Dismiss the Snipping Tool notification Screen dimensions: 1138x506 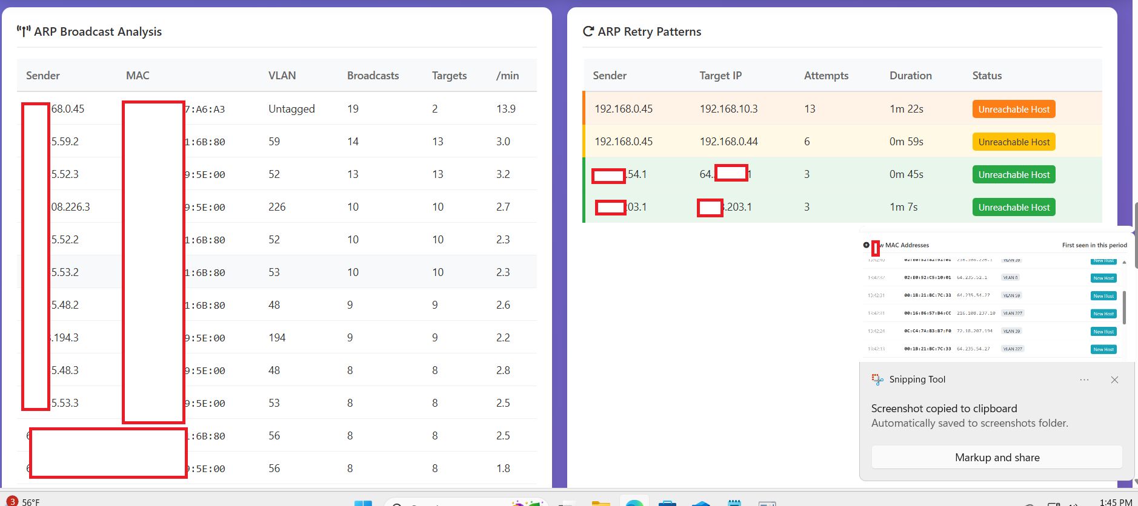pyautogui.click(x=1114, y=380)
